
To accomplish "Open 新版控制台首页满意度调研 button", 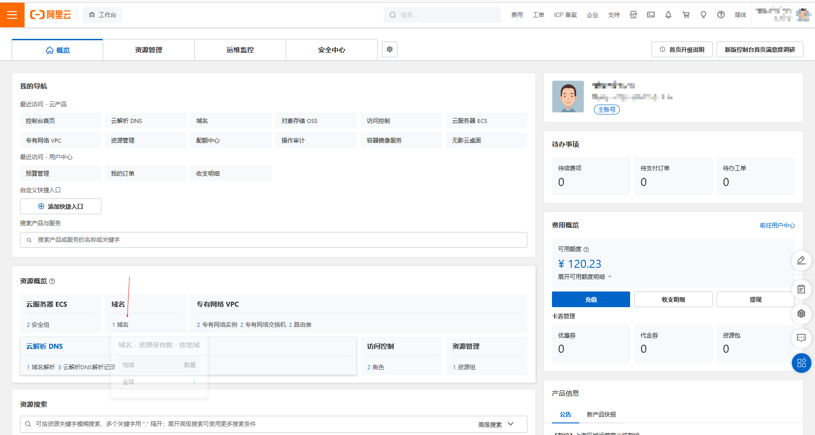I will click(x=760, y=50).
